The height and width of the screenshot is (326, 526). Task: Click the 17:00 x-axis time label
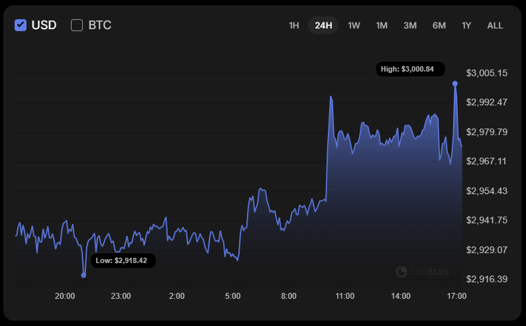point(457,296)
